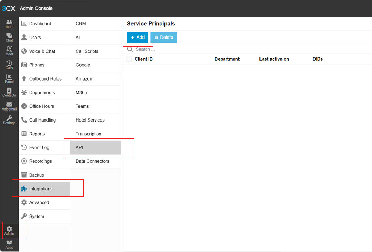Open the Event Log menu item
The width and height of the screenshot is (372, 252).
pos(39,148)
